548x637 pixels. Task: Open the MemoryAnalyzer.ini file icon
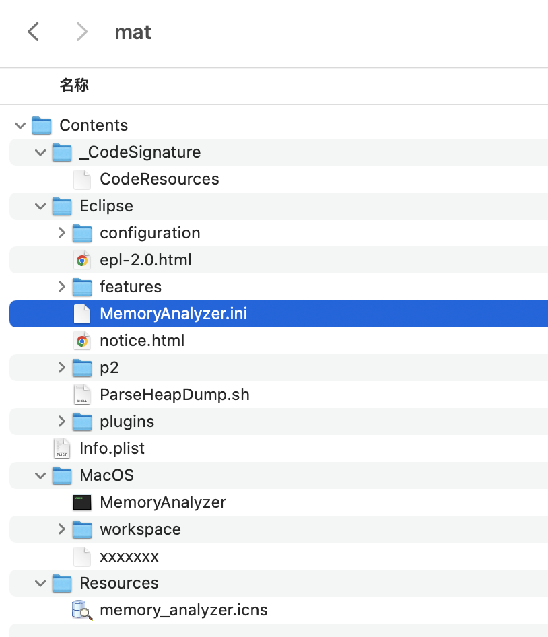pyautogui.click(x=82, y=314)
